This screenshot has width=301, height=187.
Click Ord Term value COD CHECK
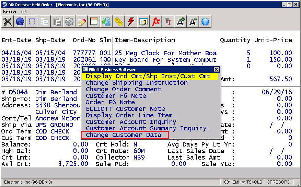coord(52,131)
